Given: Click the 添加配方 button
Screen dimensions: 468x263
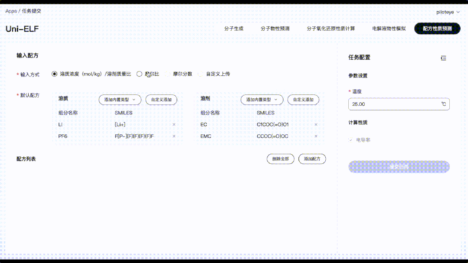Looking at the screenshot, I should pyautogui.click(x=312, y=159).
